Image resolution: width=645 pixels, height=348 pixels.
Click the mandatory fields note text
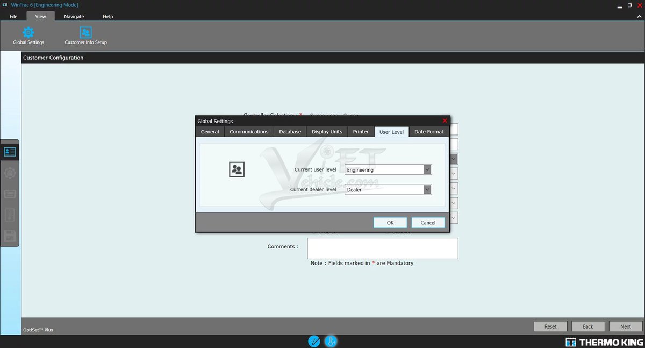coord(362,263)
